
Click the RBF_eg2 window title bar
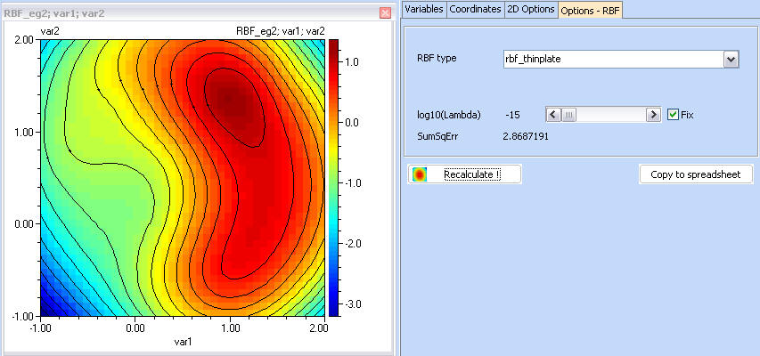coord(178,12)
